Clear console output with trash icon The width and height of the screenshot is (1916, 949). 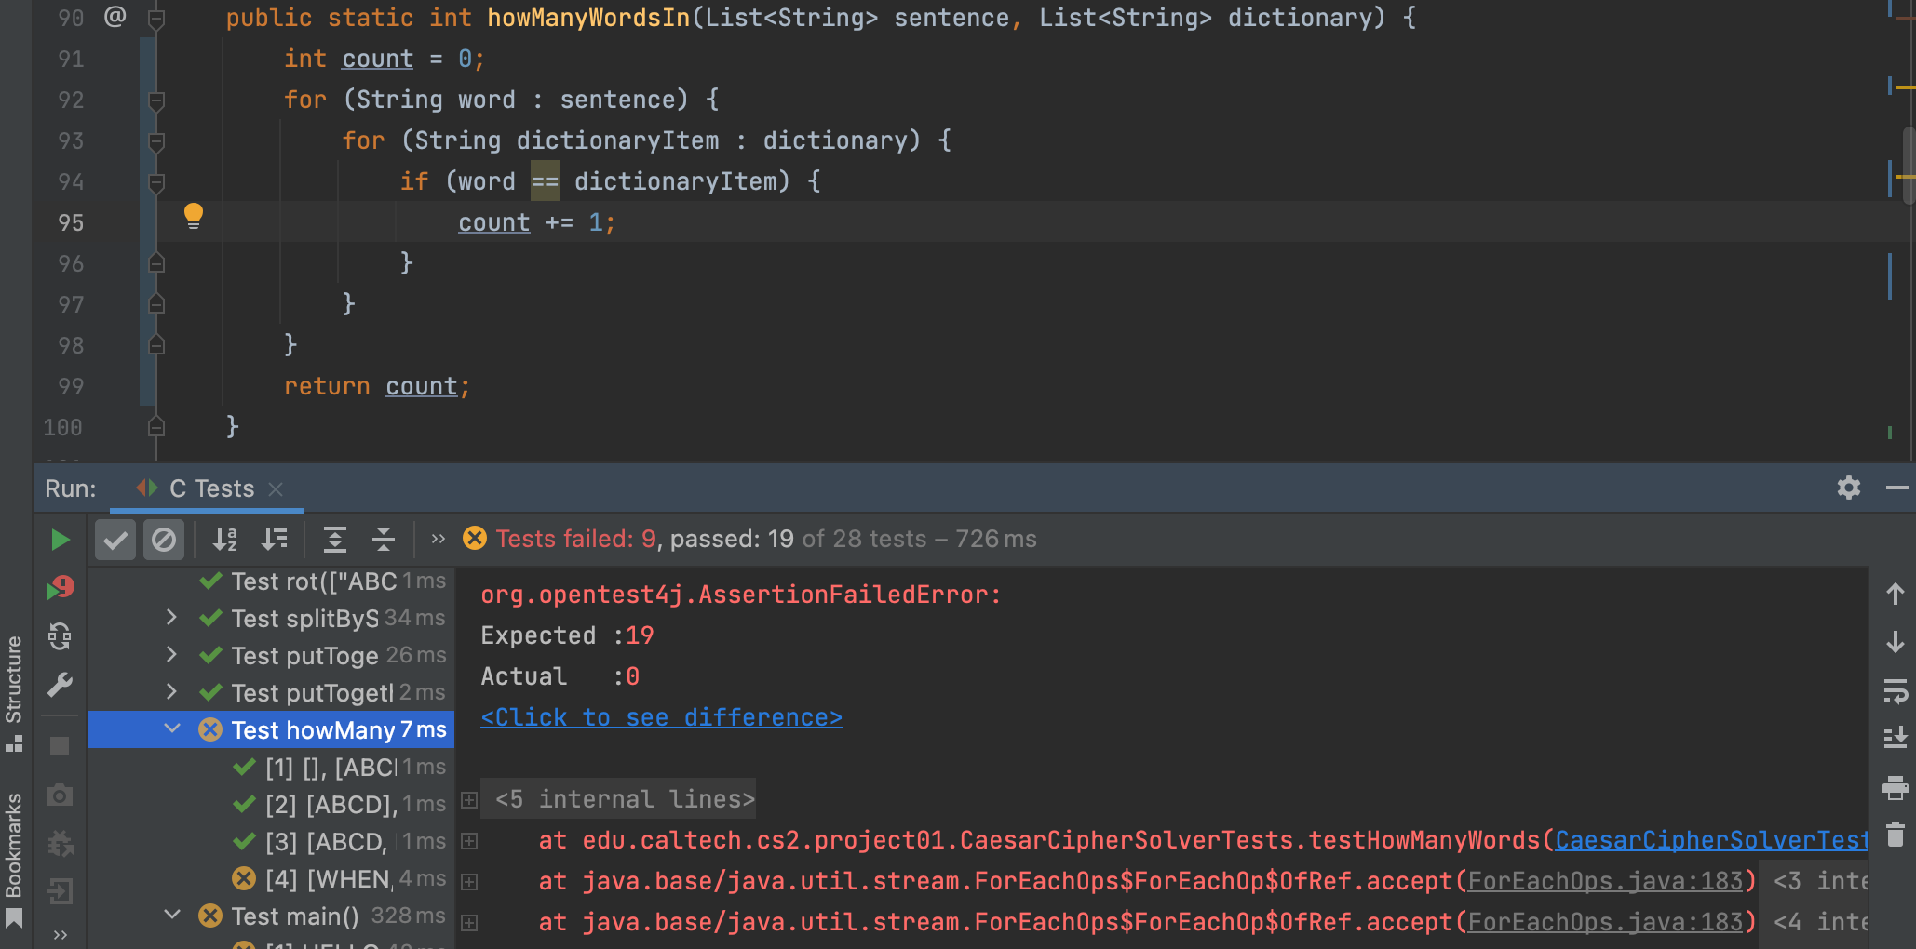pos(1895,835)
